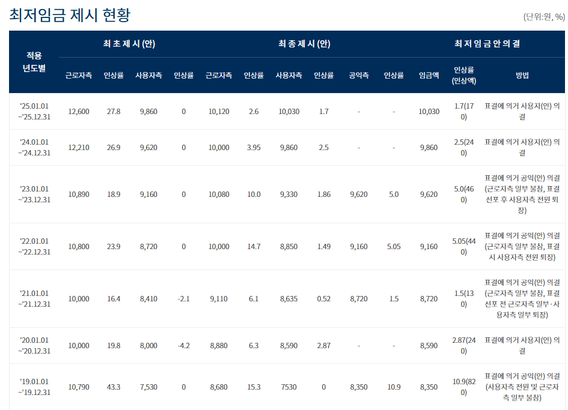Viewport: 568px width, 410px height.
Task: Click the '21.01.01~'21.12.31 period cell
Action: point(34,298)
